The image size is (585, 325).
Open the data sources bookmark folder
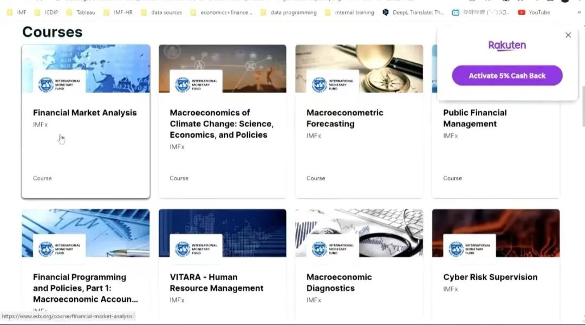(161, 12)
